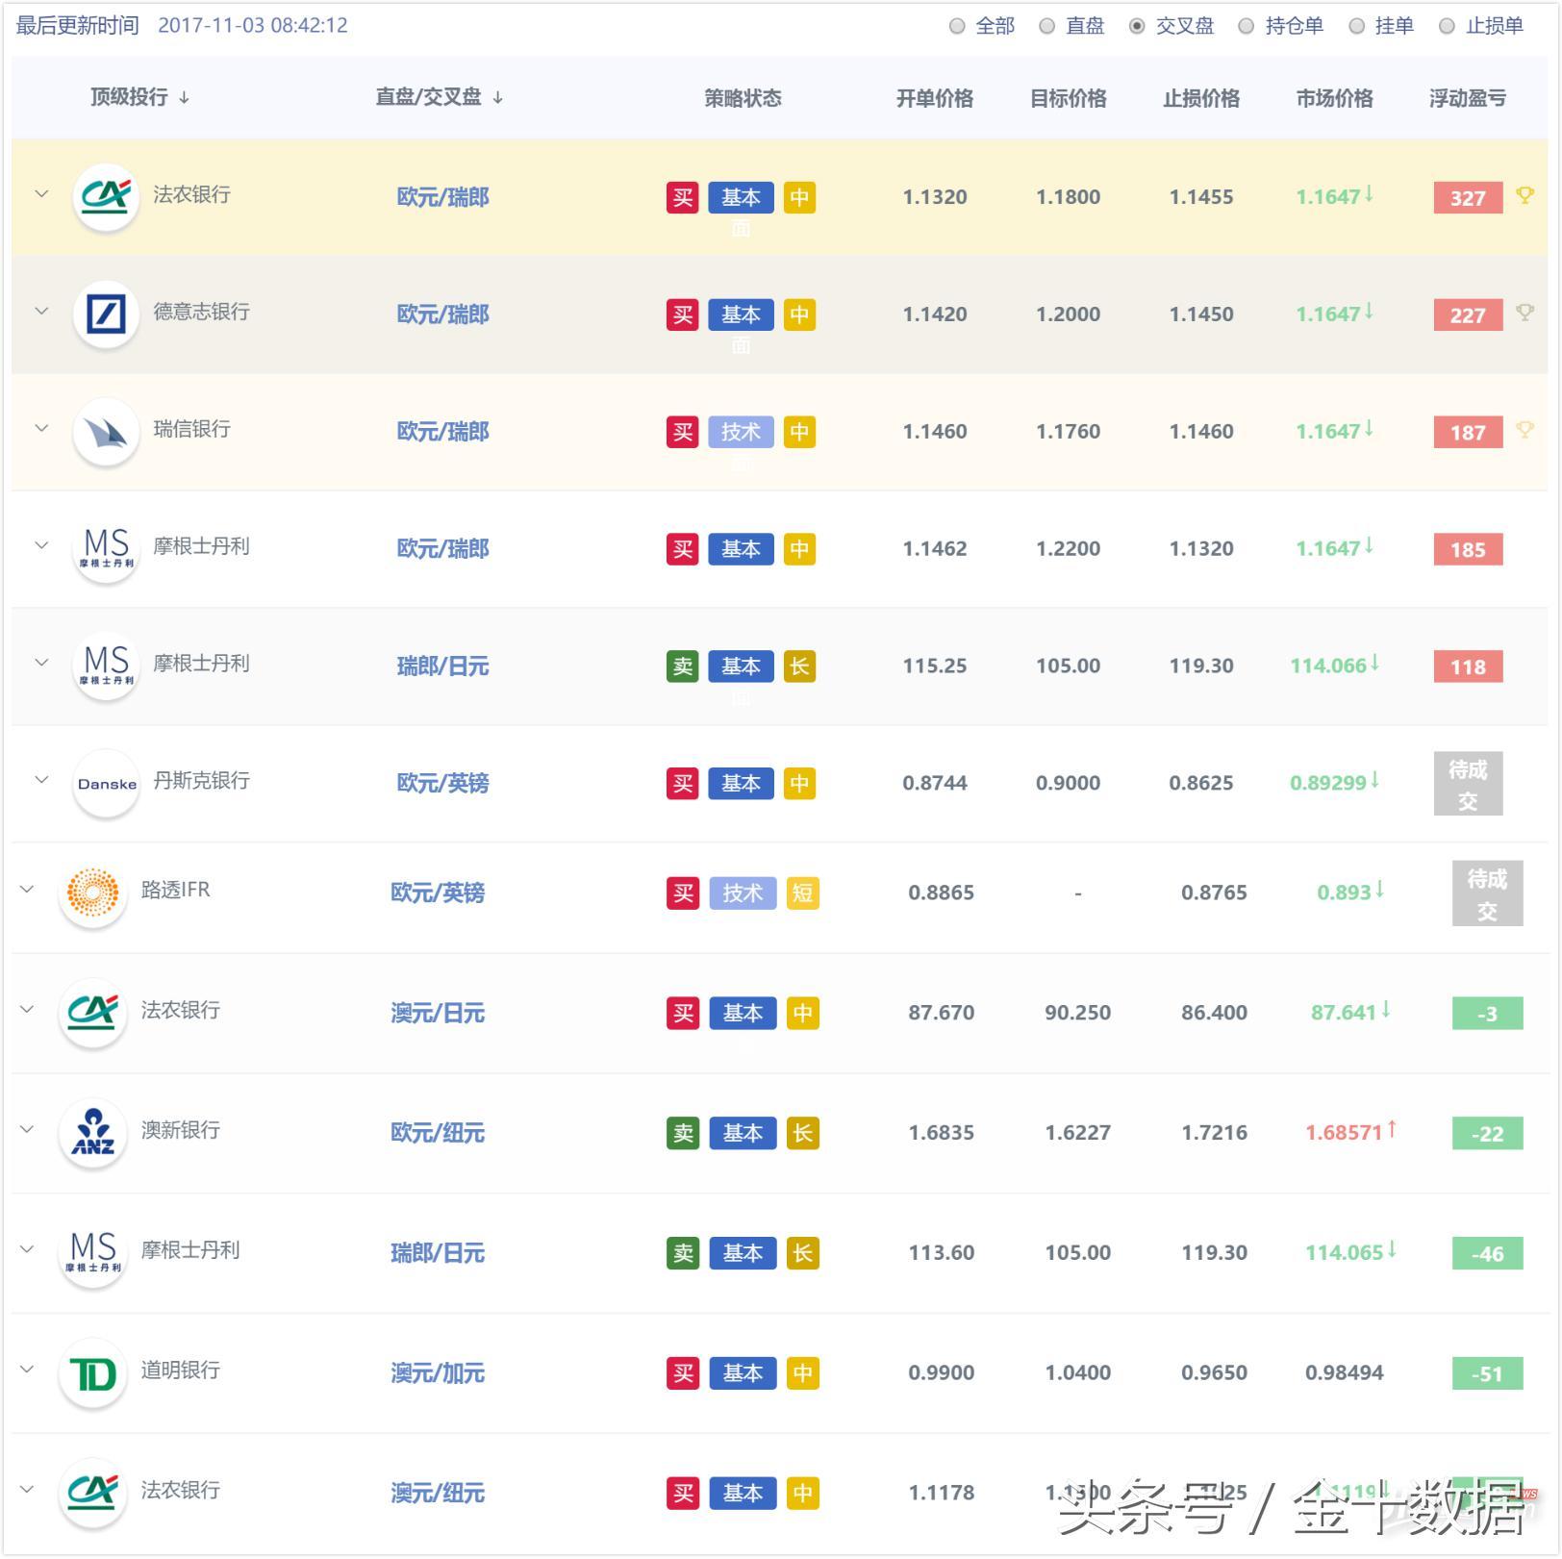Click the 技术 tag in 路透IFR row
This screenshot has height=1559, width=1562.
tap(743, 893)
